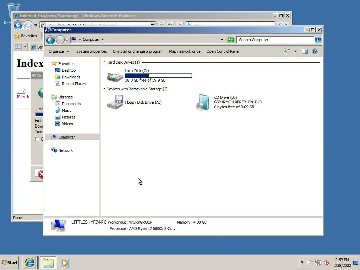The height and width of the screenshot is (270, 360).
Task: Open Internet Explorer from taskbar
Action: 30,263
